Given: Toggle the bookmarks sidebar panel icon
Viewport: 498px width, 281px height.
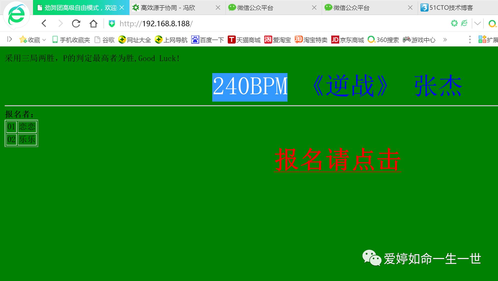Looking at the screenshot, I should coord(9,39).
